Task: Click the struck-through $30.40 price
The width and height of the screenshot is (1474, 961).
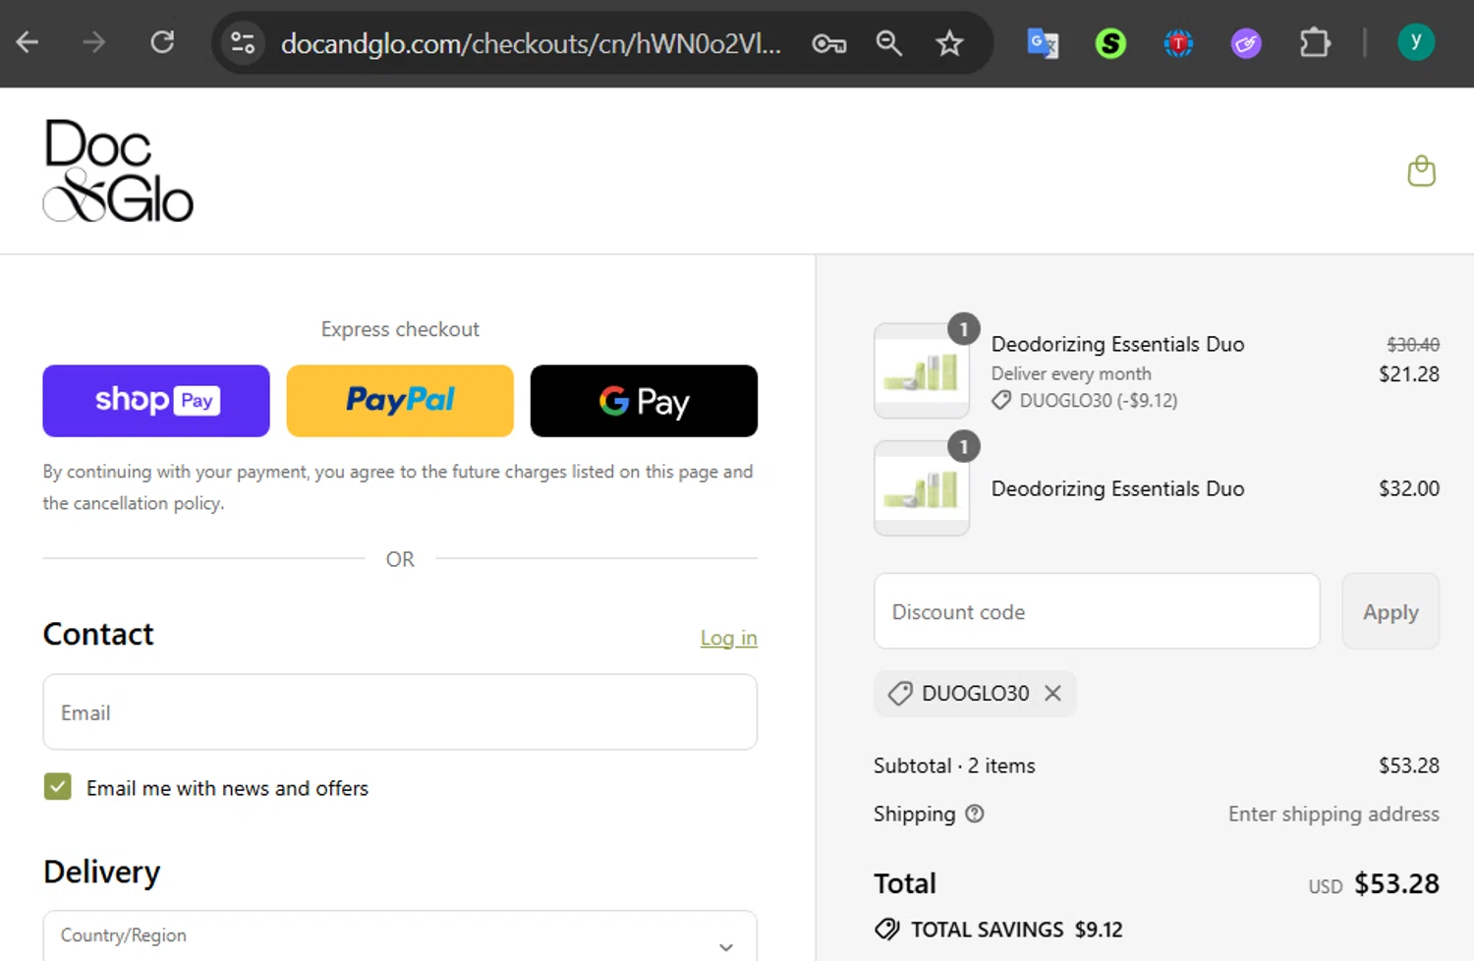Action: click(1413, 345)
